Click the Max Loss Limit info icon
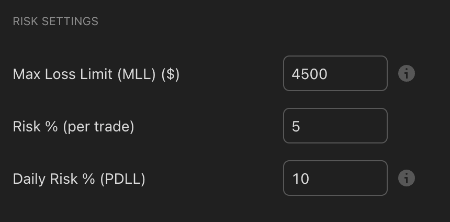 tap(407, 74)
